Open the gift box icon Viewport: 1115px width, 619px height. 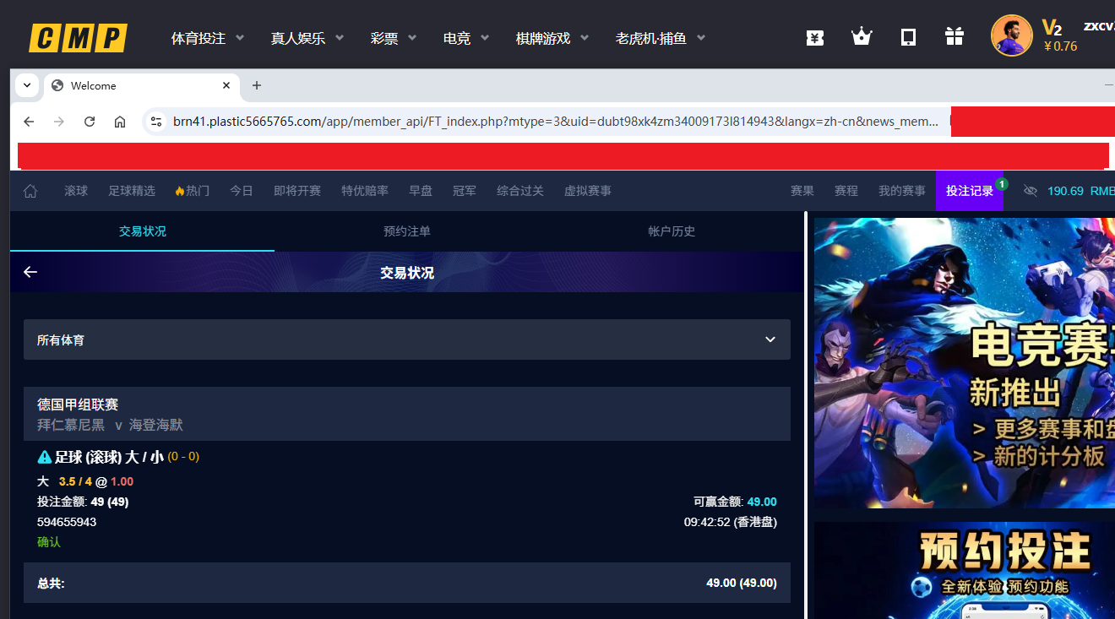955,36
